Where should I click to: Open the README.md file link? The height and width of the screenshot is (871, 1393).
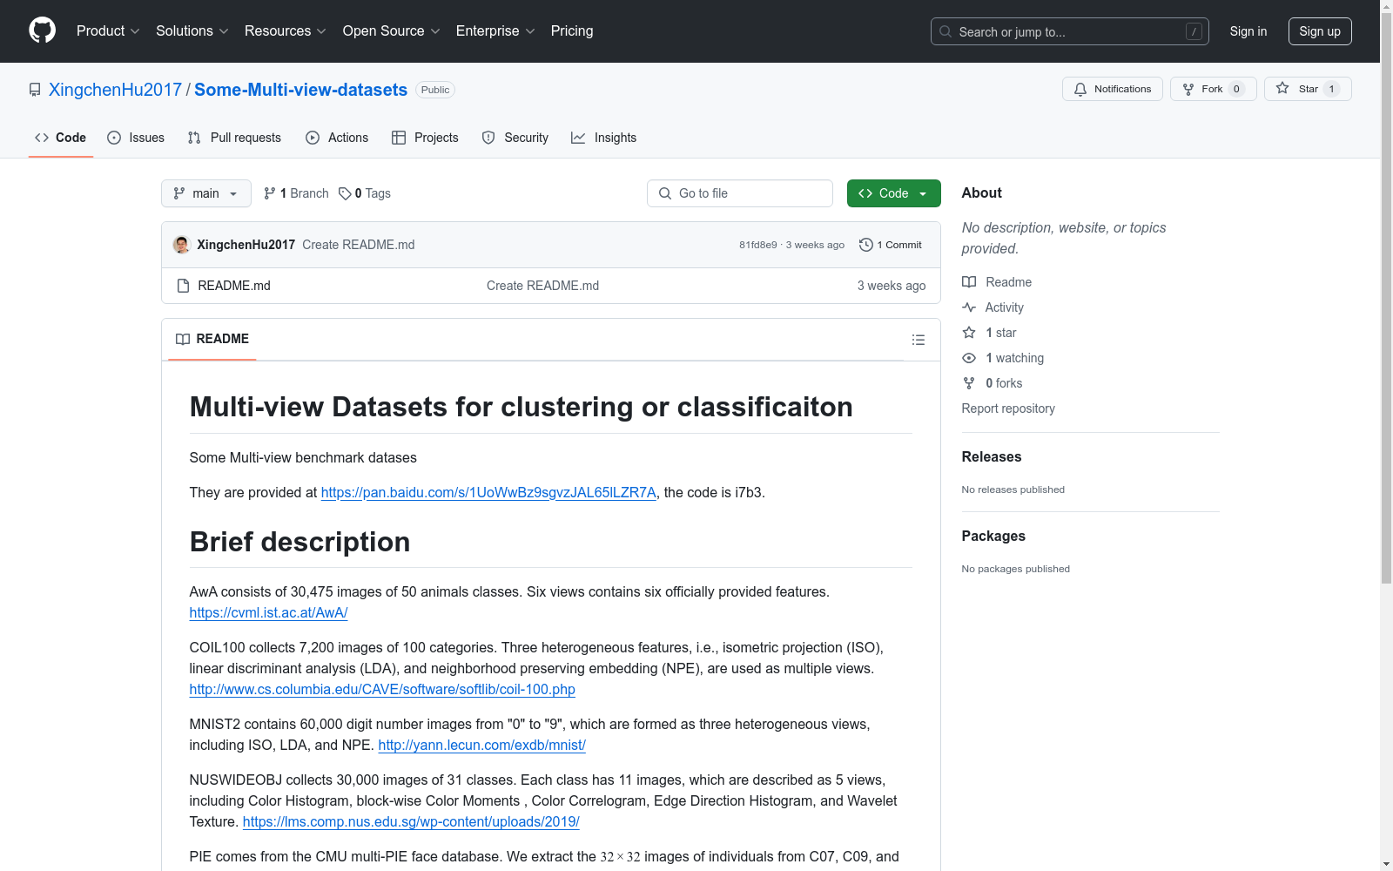click(x=234, y=286)
